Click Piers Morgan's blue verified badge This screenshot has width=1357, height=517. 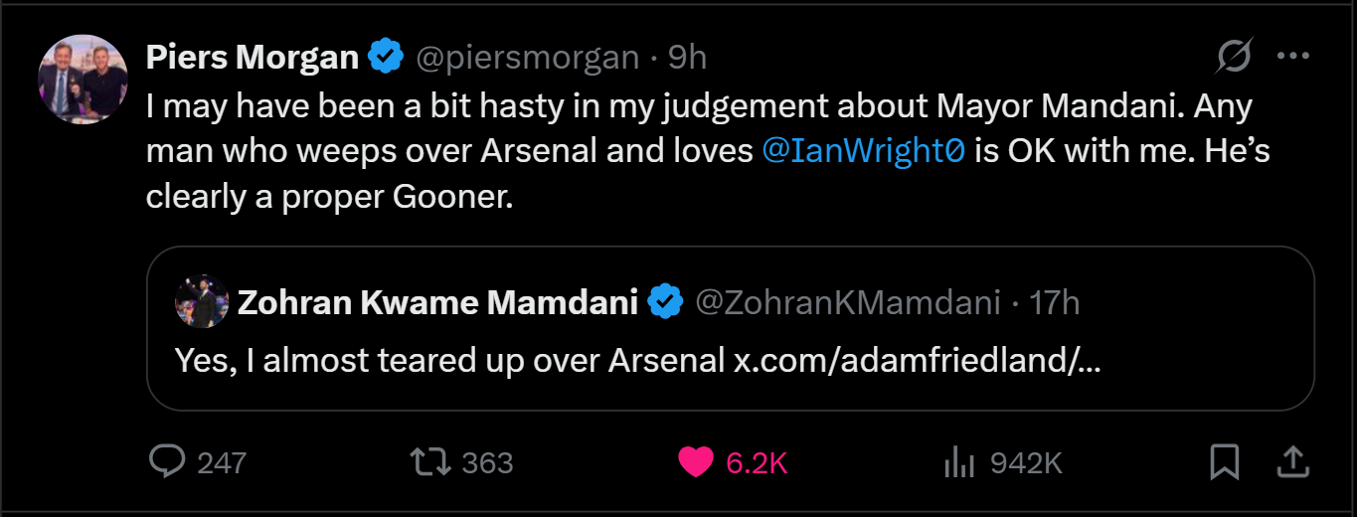click(386, 58)
